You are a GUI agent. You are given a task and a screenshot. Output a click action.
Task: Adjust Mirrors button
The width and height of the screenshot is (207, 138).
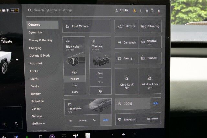coord(126,26)
